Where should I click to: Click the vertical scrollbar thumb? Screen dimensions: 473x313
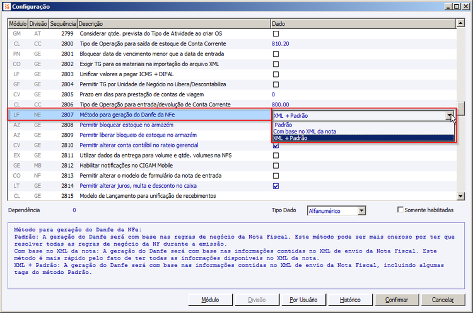(460, 108)
